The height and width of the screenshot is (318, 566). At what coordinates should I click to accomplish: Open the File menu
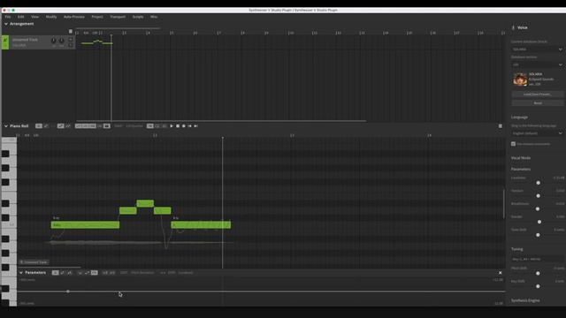pyautogui.click(x=8, y=17)
